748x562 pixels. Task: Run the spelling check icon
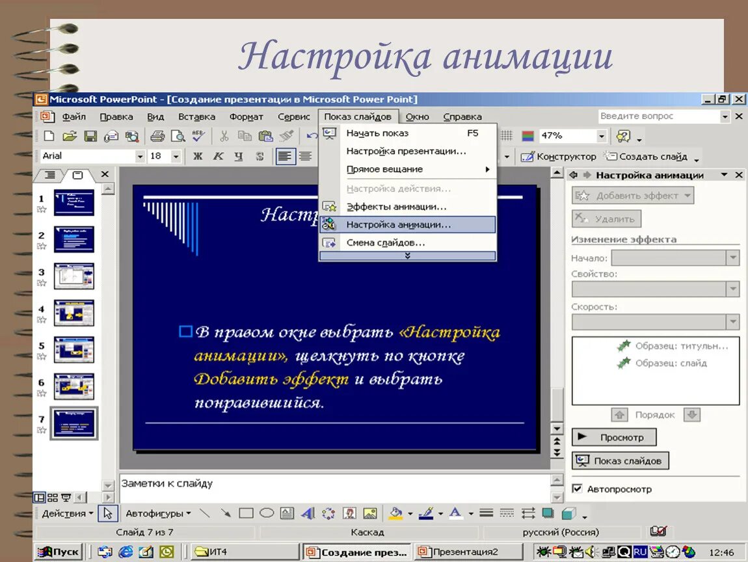[x=198, y=136]
